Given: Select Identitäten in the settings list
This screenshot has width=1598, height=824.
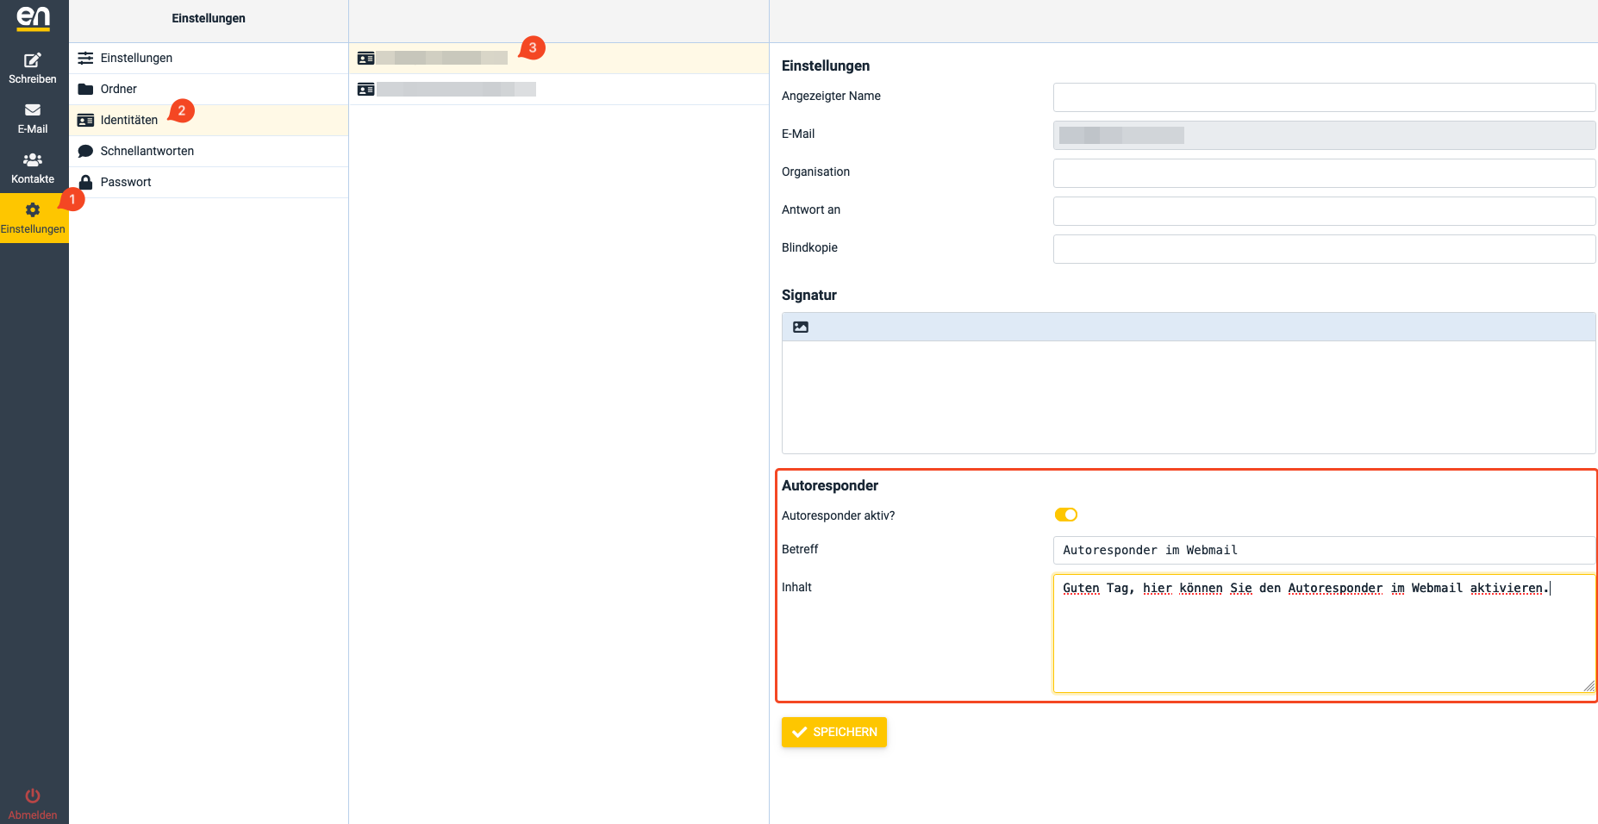Looking at the screenshot, I should [128, 121].
